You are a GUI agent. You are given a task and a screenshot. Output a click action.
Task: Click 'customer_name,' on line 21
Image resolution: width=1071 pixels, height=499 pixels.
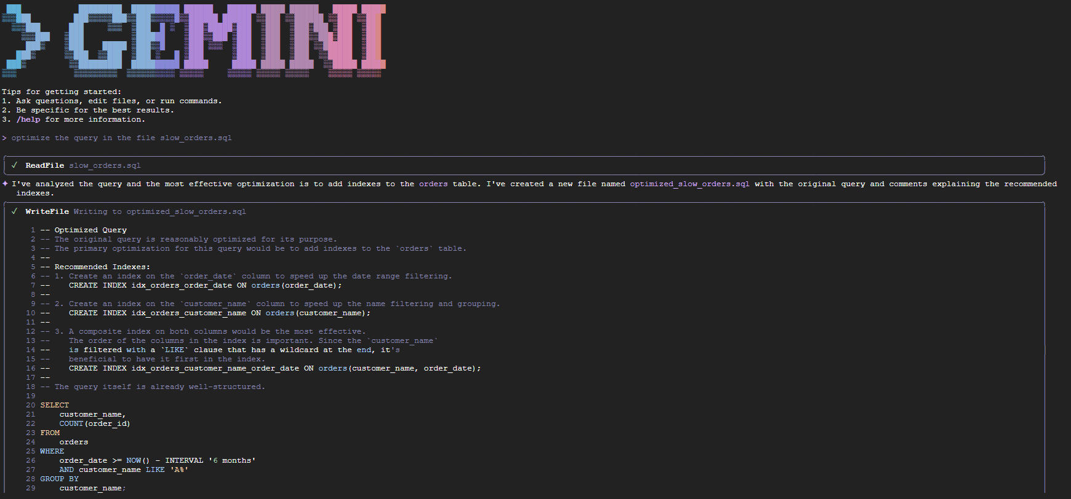pyautogui.click(x=92, y=414)
